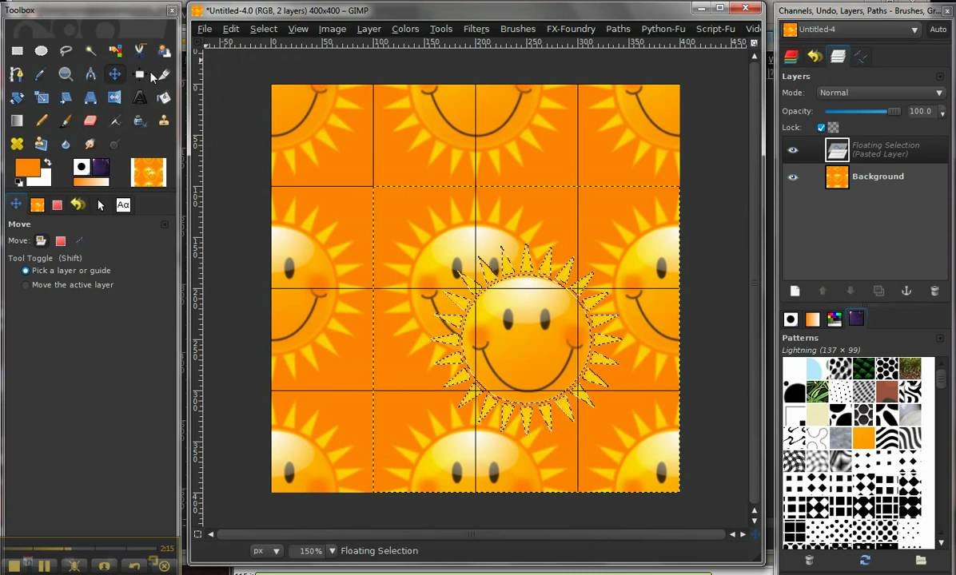Select the Rectangle Select tool
The width and height of the screenshot is (956, 575).
[x=17, y=50]
